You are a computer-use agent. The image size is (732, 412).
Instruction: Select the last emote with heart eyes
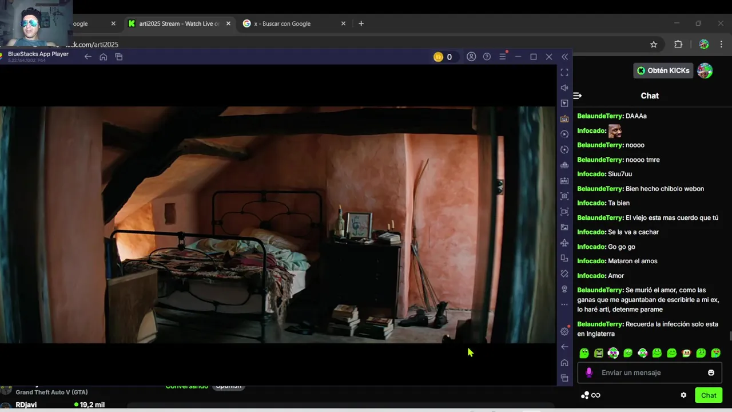(x=715, y=353)
